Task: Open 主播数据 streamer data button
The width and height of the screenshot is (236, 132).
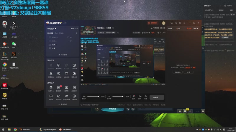Action: point(153,23)
